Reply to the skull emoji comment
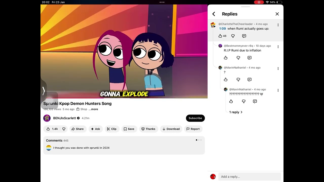Image resolution: width=324 pixels, height=182 pixels. pyautogui.click(x=255, y=101)
